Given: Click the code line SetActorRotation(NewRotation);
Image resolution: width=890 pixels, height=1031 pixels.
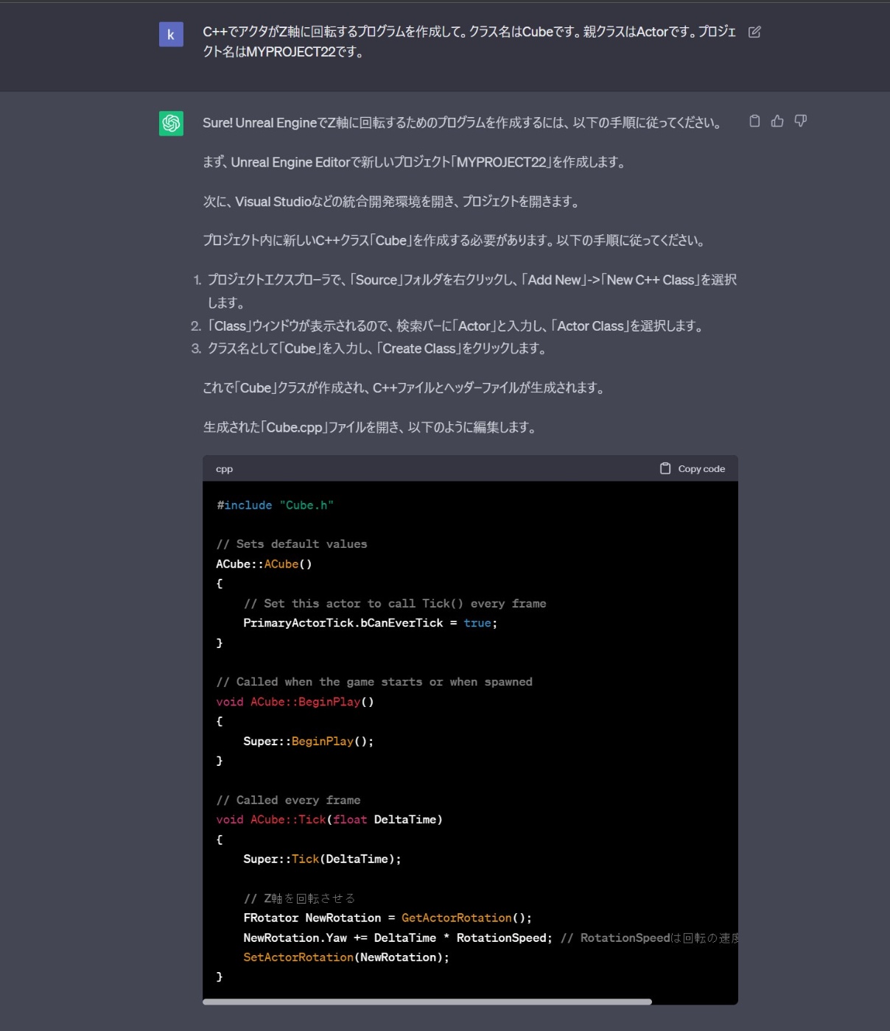Looking at the screenshot, I should click(x=346, y=957).
